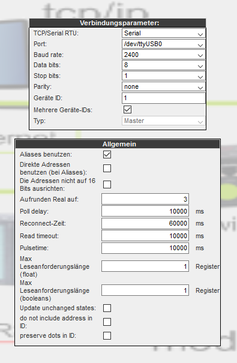Click the Pulsetime input field
This screenshot has height=363, width=237.
coord(145,248)
